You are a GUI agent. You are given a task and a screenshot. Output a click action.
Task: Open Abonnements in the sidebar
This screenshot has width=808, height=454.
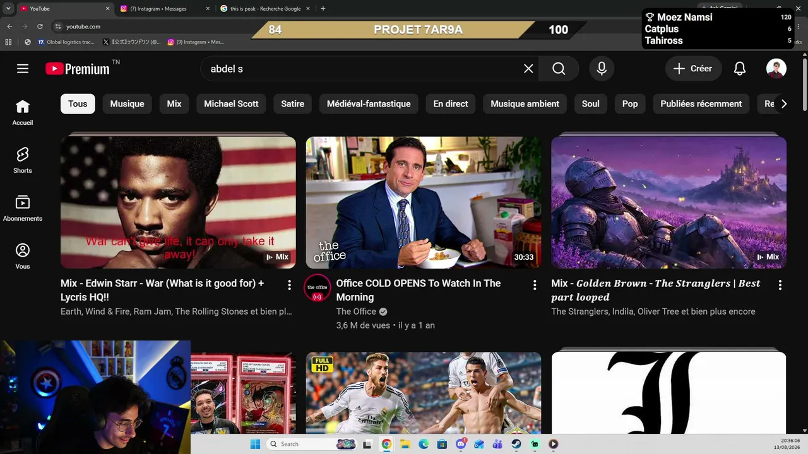(x=23, y=208)
